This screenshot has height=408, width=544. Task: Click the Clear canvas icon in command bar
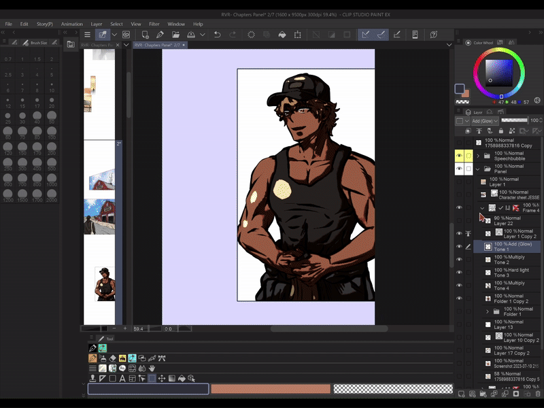tap(251, 34)
